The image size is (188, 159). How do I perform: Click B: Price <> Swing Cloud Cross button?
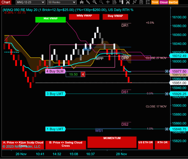(x=66, y=145)
